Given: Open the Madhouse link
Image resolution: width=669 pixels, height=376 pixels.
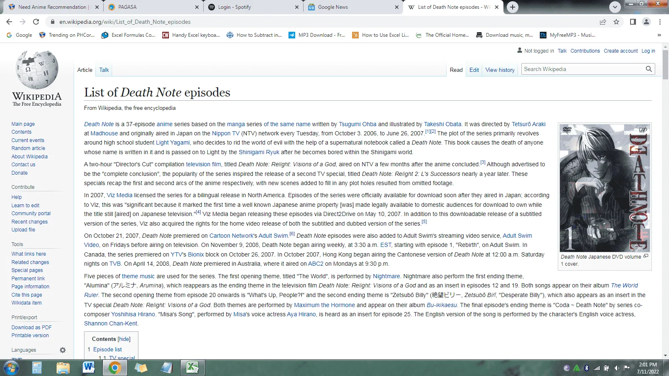Looking at the screenshot, I should 104,133.
